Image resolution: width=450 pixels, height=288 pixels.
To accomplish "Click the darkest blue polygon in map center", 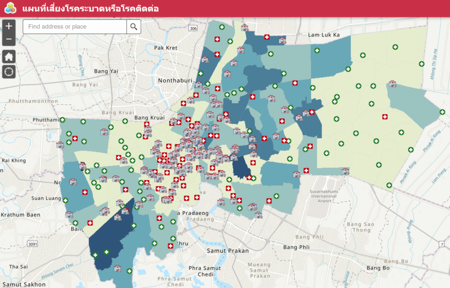I will point(241,167).
